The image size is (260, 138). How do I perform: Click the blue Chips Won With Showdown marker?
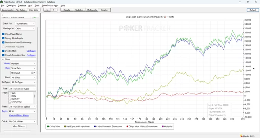pos(95,126)
